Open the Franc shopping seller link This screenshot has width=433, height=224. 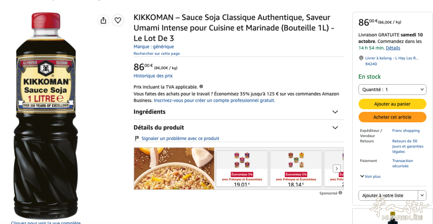405,130
